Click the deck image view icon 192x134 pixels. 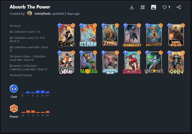coord(153,7)
